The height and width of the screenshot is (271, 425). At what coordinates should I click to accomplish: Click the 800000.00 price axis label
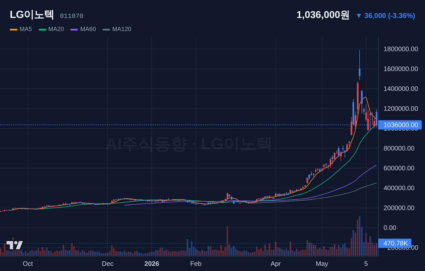coord(399,148)
